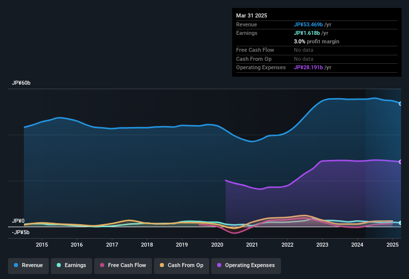
Task: Select the 2015 x-axis label
Action: [x=42, y=245]
